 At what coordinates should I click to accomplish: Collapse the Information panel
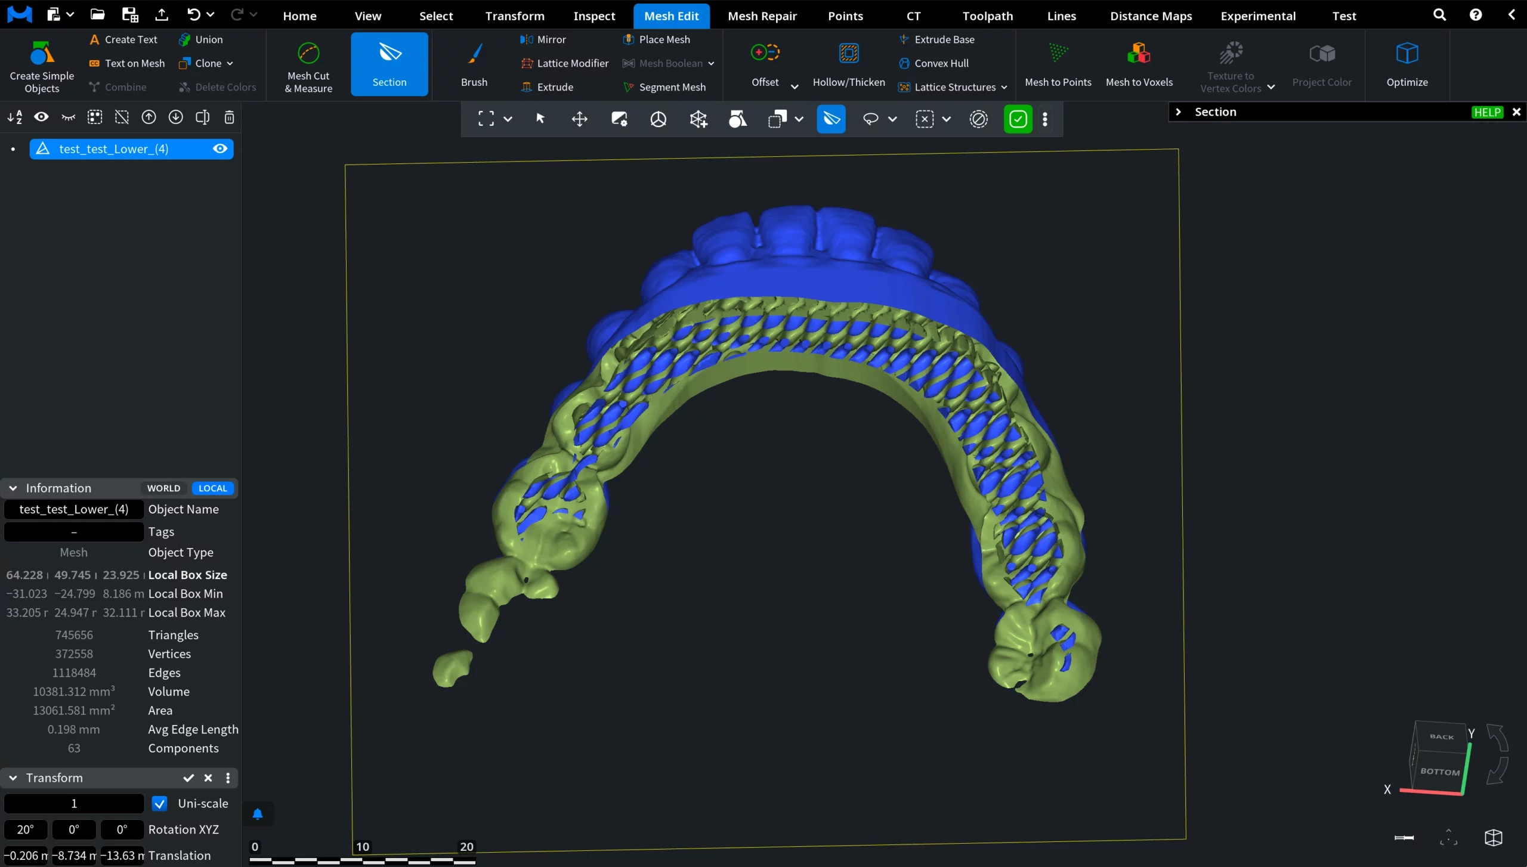[x=13, y=488]
